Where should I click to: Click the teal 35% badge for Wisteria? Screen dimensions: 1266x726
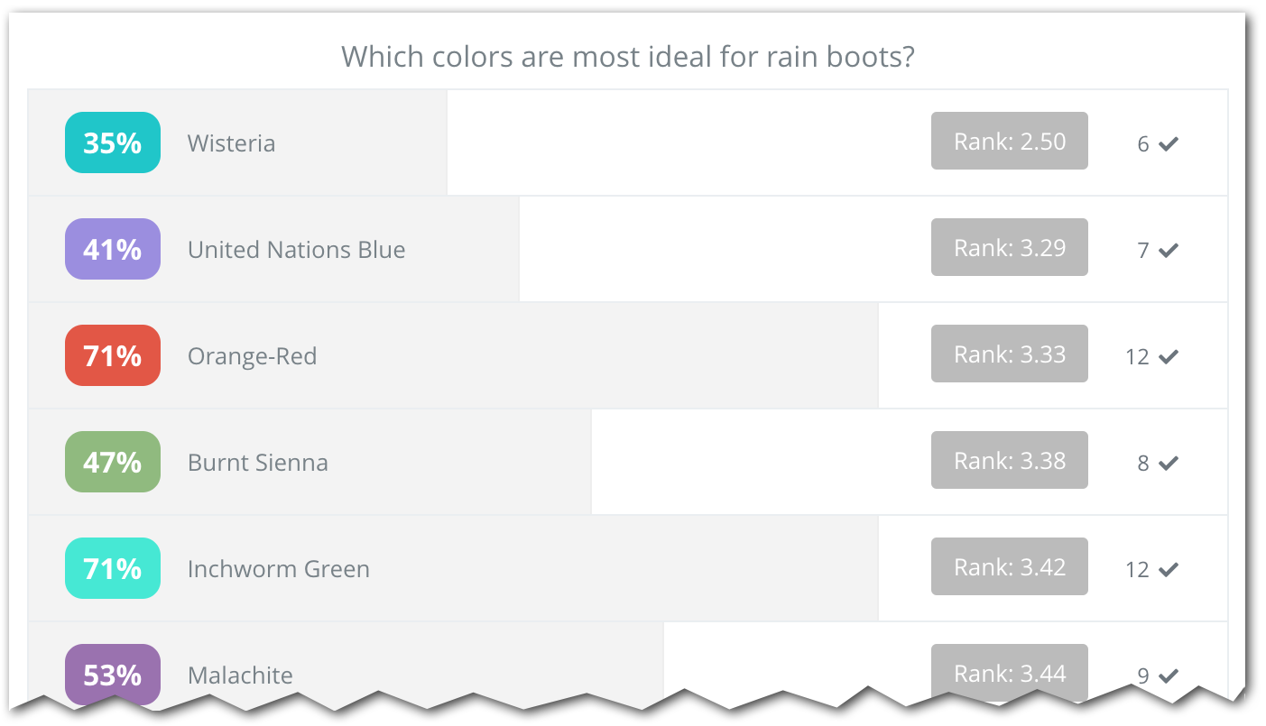(113, 142)
